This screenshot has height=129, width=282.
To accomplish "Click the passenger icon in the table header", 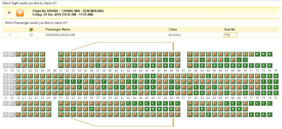I will click(31, 29).
